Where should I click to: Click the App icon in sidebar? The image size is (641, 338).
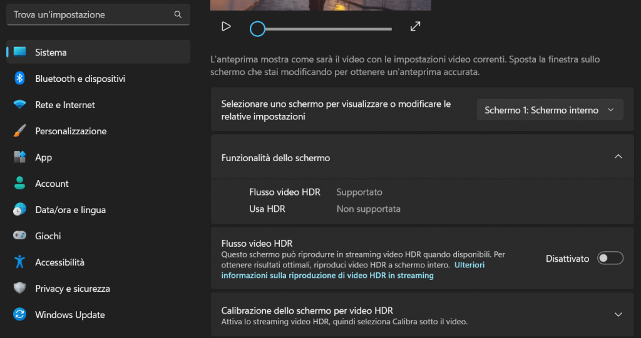[20, 157]
